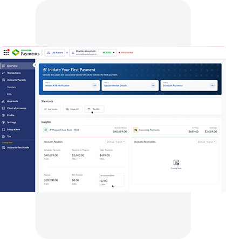The width and height of the screenshot is (226, 239).
Task: Click Available Balance $40,689.00 amount
Action: 120,131
